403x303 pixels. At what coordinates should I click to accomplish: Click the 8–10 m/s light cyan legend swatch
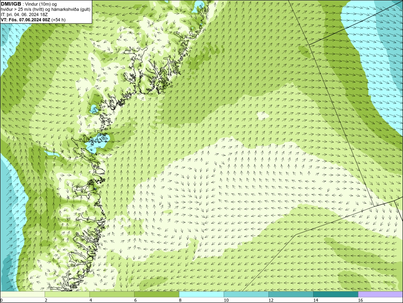[x=201, y=294]
